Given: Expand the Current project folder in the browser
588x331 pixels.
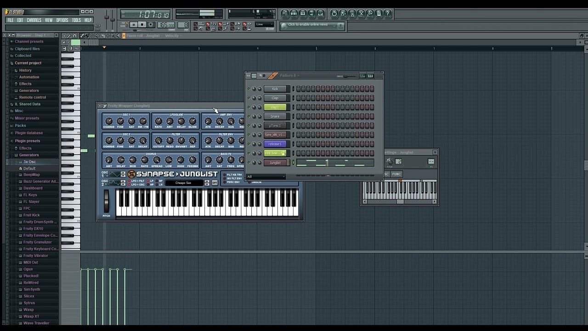Looking at the screenshot, I should pyautogui.click(x=28, y=63).
